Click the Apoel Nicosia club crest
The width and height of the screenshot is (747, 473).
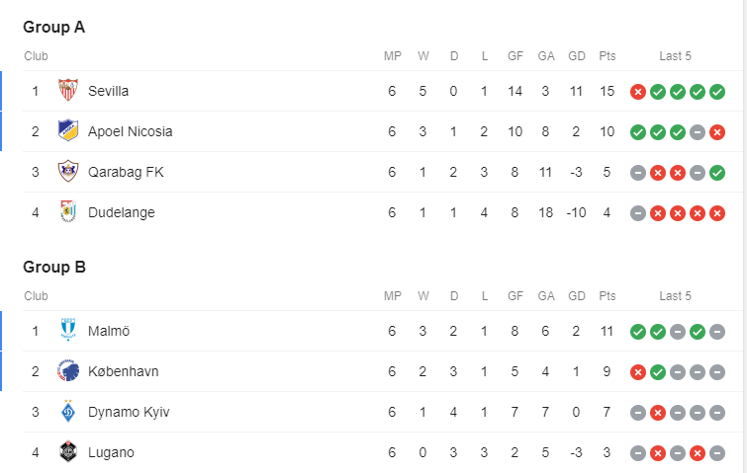click(67, 131)
